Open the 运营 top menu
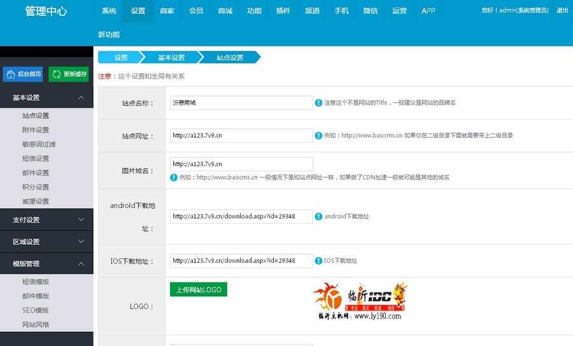This screenshot has height=346, width=573. click(399, 11)
